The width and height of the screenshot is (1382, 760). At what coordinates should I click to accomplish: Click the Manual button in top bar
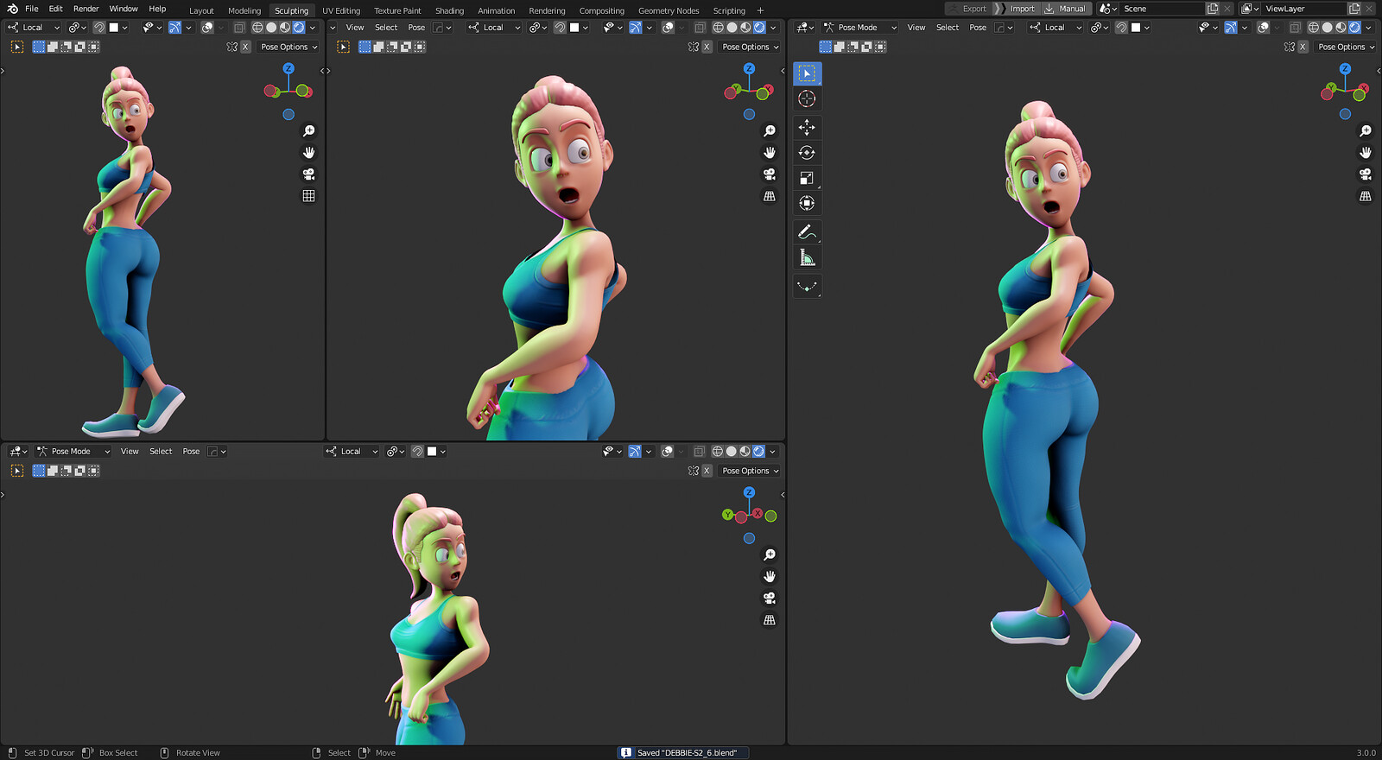point(1066,9)
